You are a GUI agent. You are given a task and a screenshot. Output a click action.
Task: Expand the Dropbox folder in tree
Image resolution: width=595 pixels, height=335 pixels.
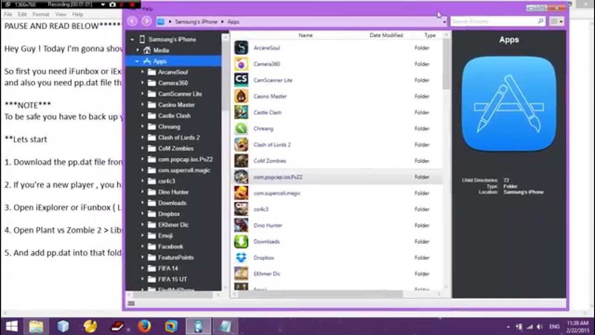click(143, 214)
